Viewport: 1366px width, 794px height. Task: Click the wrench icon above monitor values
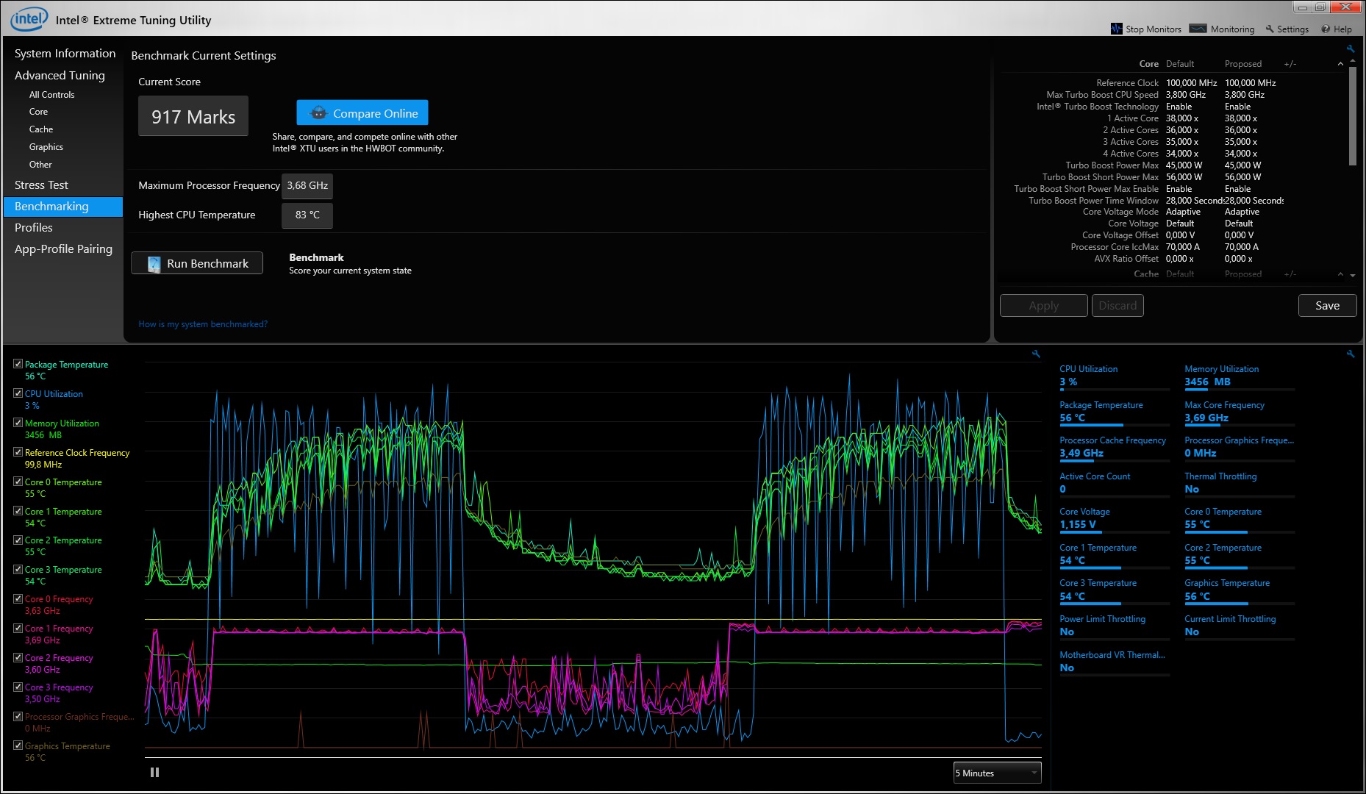click(x=1351, y=354)
